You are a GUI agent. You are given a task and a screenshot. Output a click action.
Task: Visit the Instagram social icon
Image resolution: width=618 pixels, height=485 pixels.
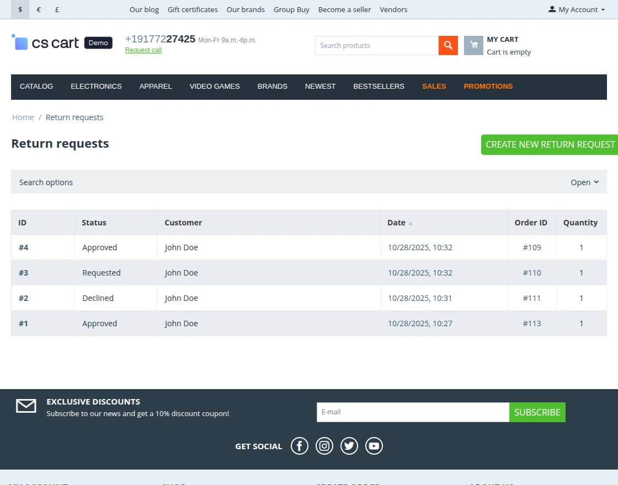point(324,446)
